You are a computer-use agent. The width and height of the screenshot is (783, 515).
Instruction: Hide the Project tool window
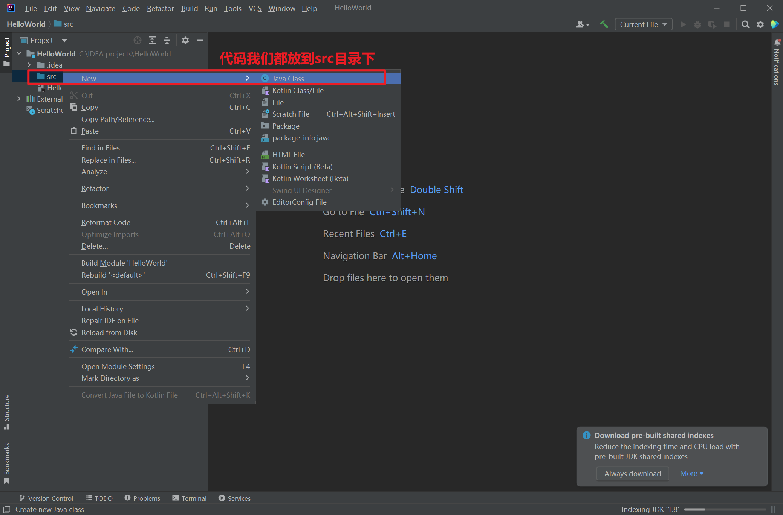pos(200,40)
